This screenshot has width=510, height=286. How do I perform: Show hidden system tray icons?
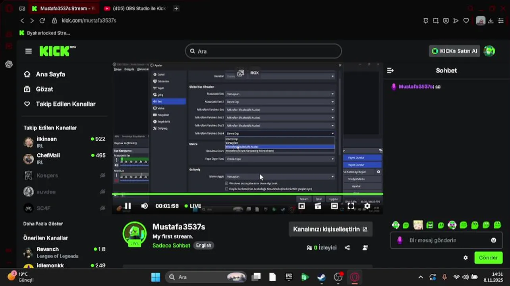pos(421,277)
